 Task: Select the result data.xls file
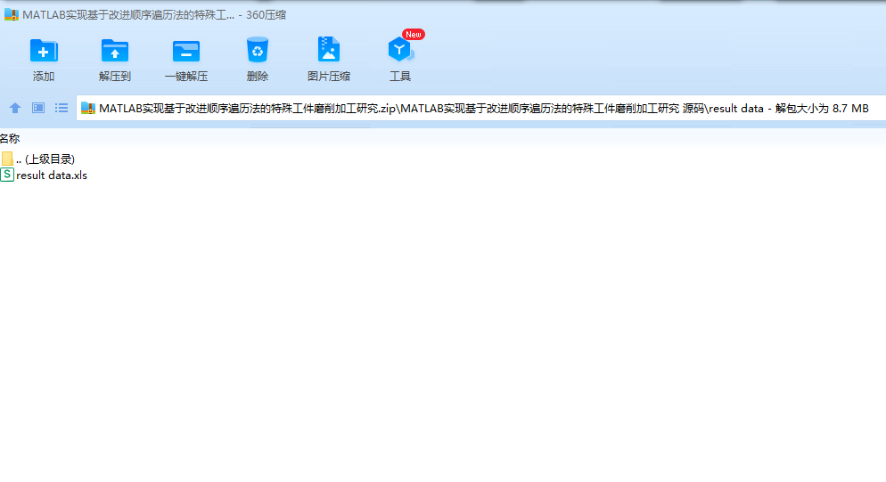(x=44, y=176)
